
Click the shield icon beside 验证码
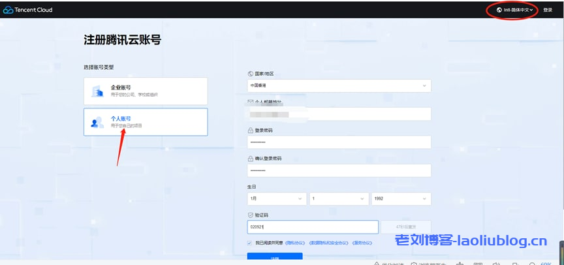pos(251,215)
